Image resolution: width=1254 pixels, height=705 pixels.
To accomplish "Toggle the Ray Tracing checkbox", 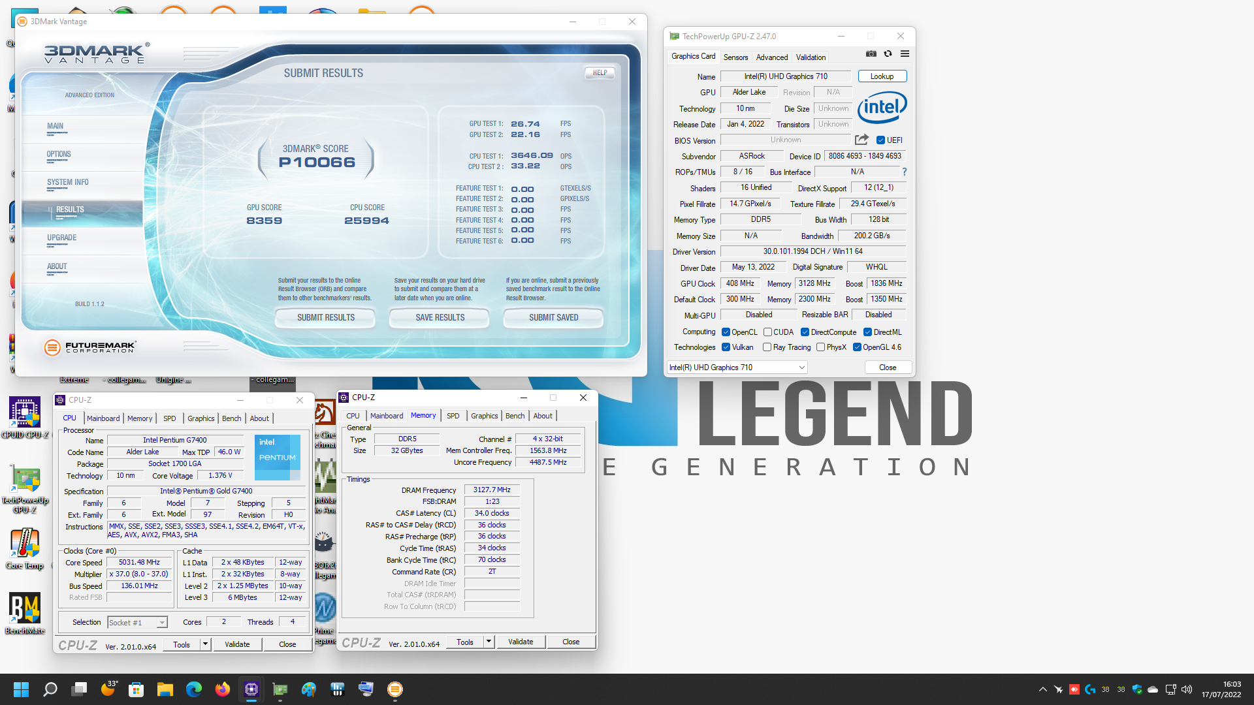I will (767, 347).
